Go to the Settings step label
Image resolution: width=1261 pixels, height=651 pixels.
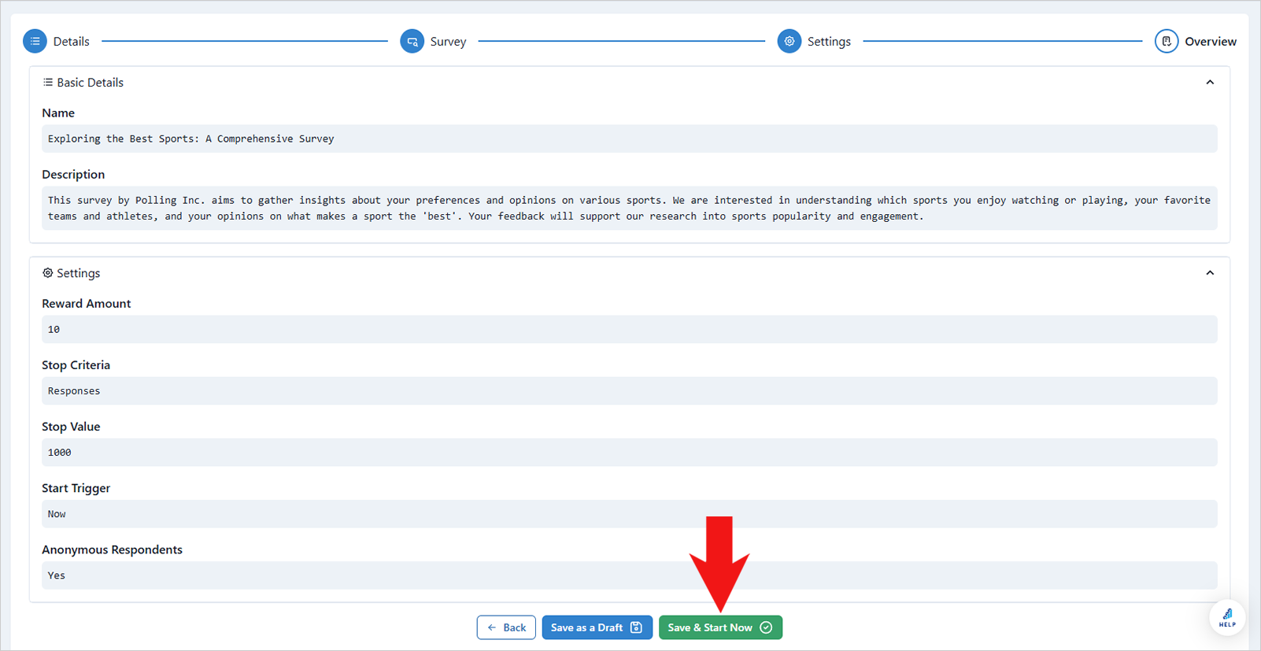tap(829, 42)
